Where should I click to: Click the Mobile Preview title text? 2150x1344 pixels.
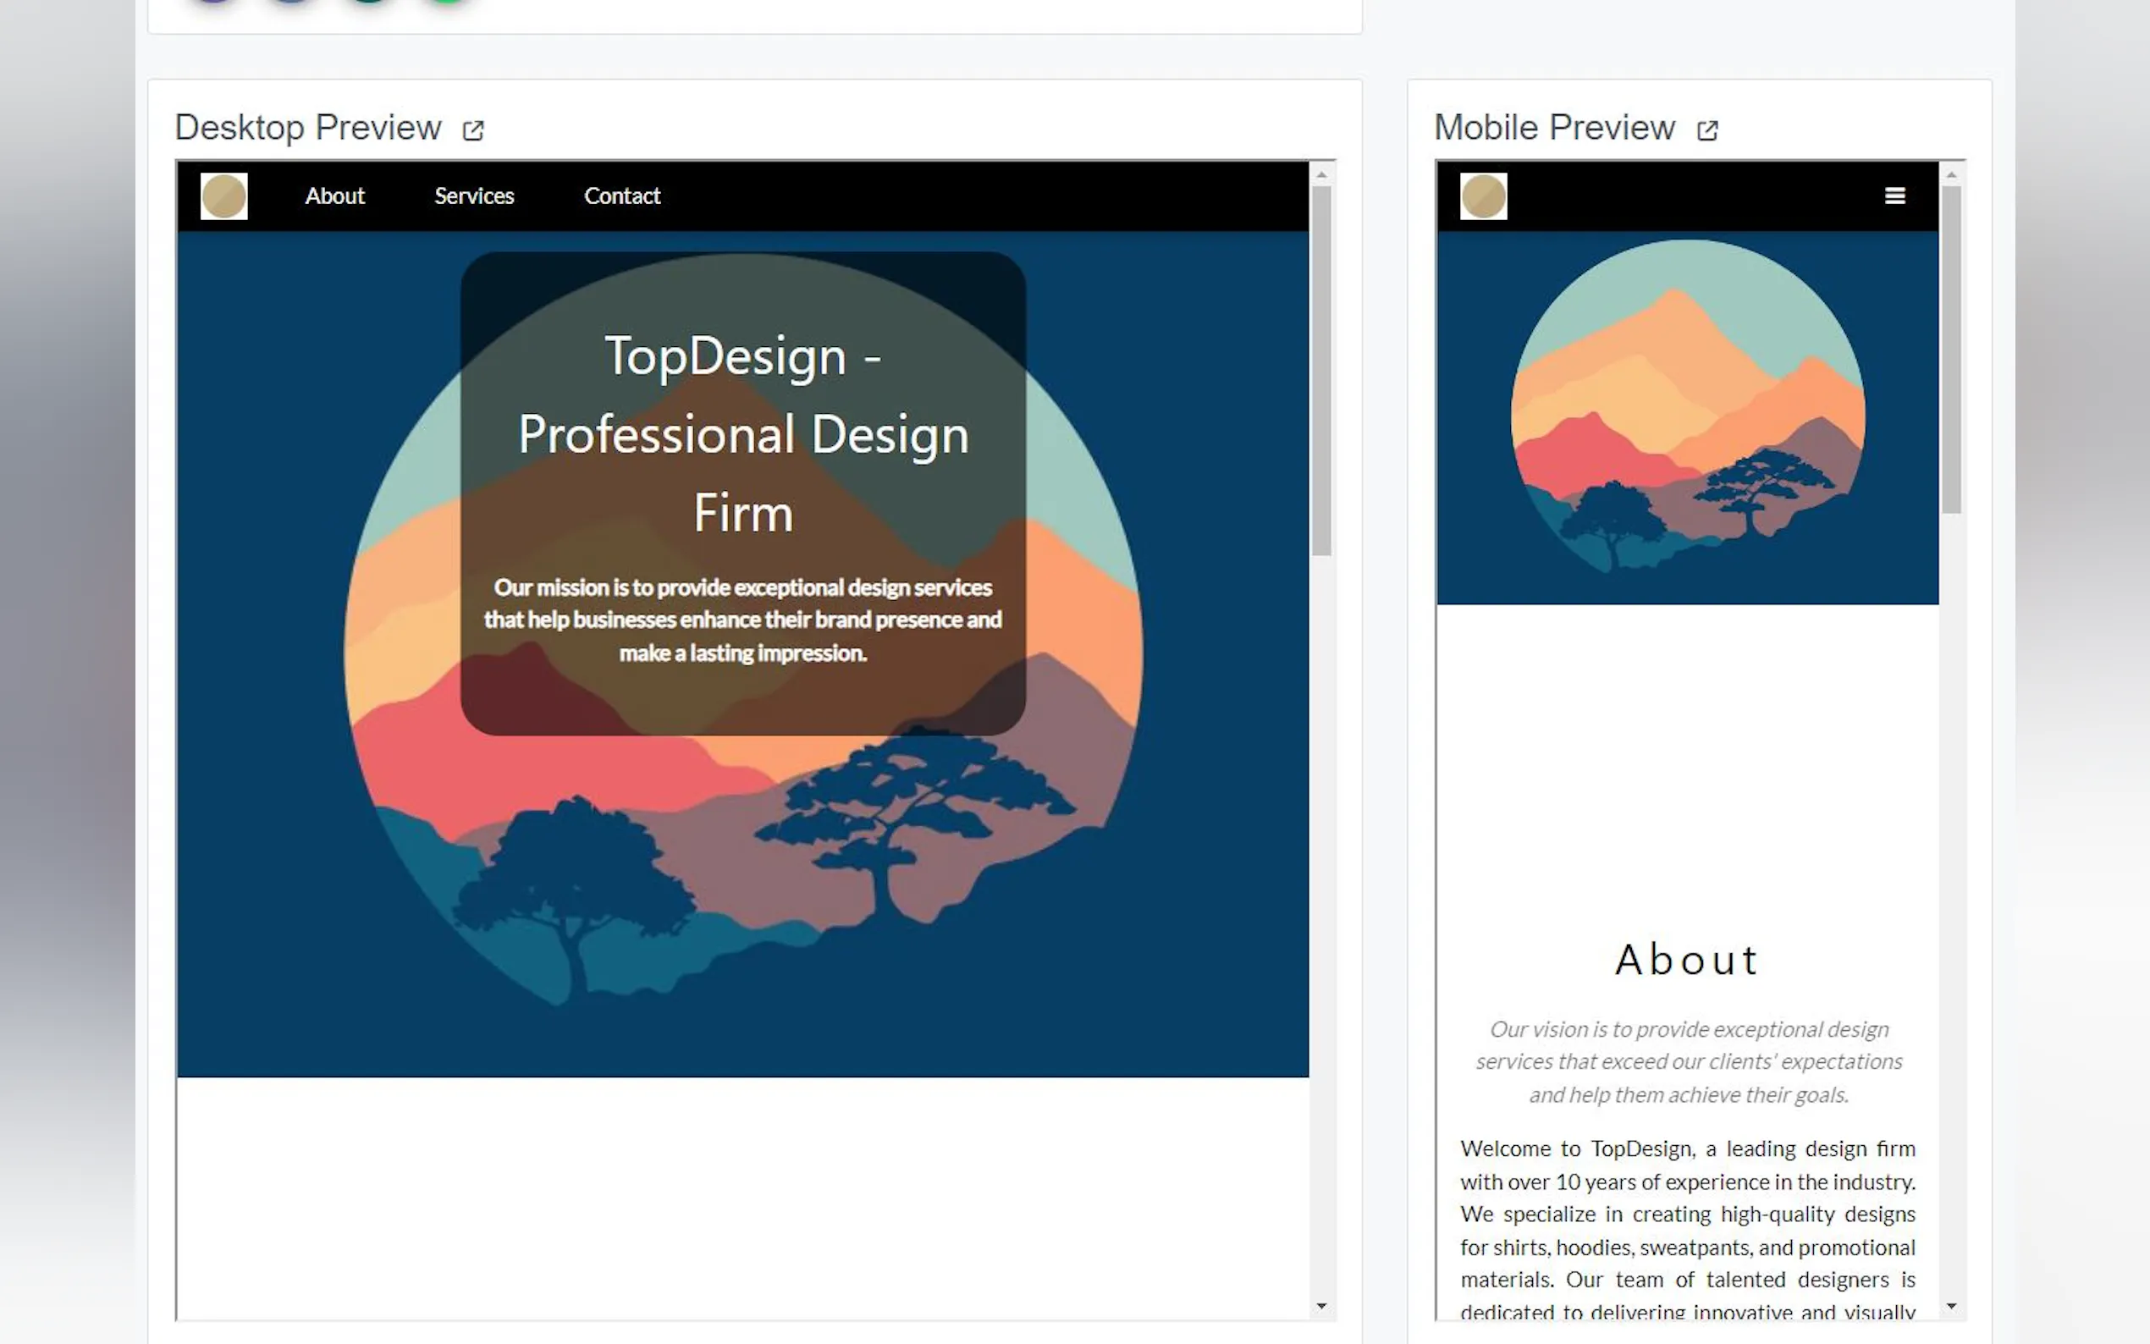(1553, 128)
